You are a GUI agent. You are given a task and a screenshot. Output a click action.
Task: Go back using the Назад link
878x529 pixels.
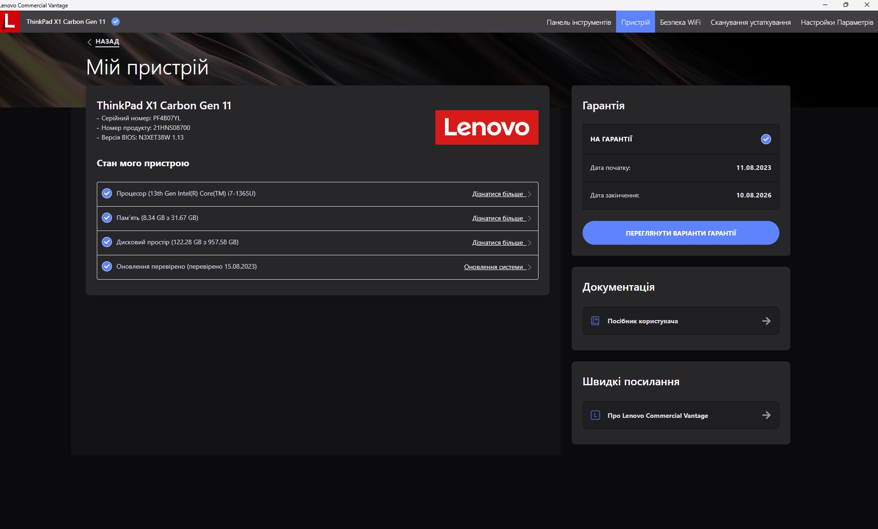[x=107, y=41]
